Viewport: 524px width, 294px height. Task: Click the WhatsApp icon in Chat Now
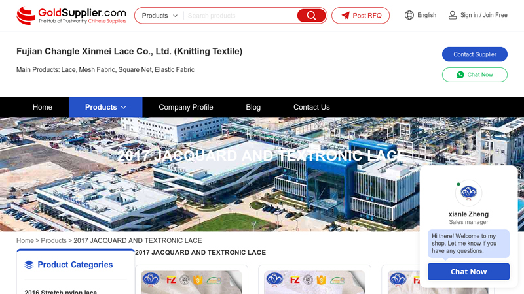coord(460,75)
